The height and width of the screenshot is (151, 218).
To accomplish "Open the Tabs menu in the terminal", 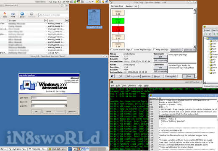I will pos(140,86).
